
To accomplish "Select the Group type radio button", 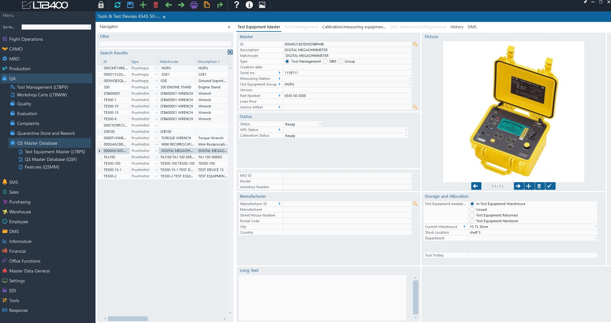I will pos(340,61).
